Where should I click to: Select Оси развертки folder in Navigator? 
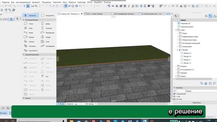click(x=188, y=70)
